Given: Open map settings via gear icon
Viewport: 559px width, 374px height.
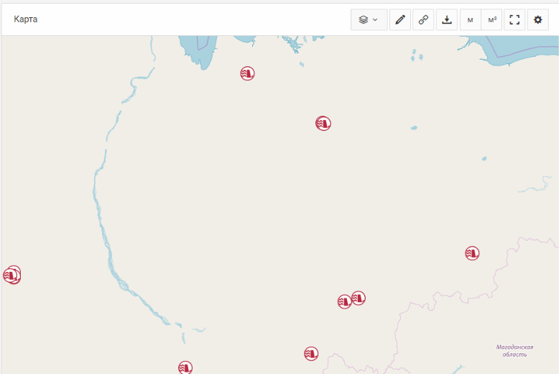Looking at the screenshot, I should [x=537, y=19].
